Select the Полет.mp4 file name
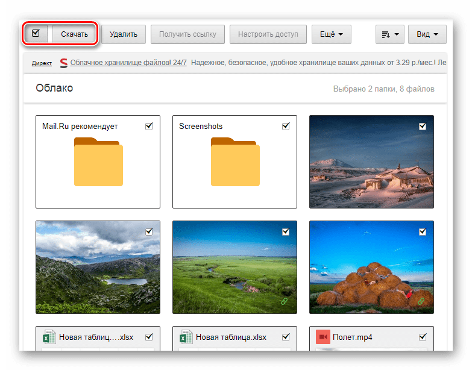 (352, 337)
